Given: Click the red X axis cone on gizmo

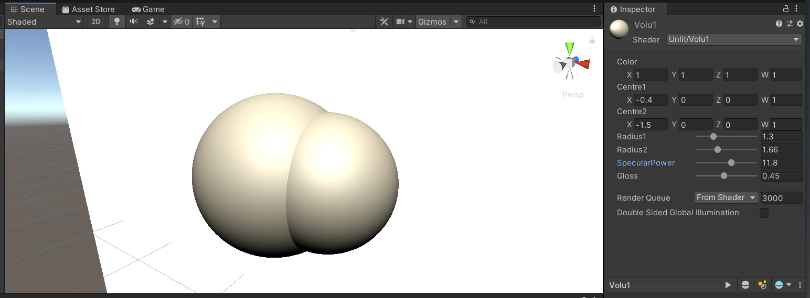Looking at the screenshot, I should (584, 64).
